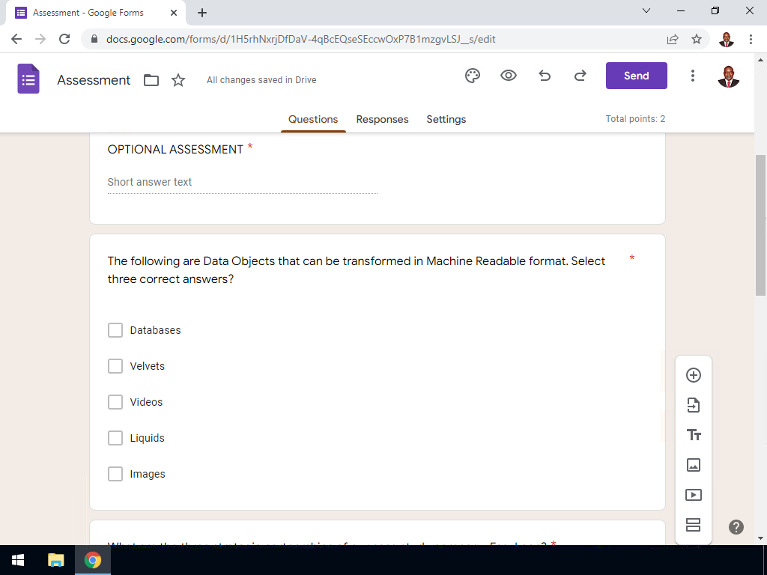Preview the form with eye icon
Screen dimensions: 767x575
tap(509, 76)
